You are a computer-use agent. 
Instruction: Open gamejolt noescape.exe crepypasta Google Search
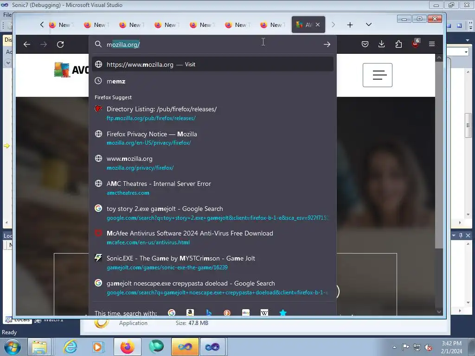(x=212, y=287)
